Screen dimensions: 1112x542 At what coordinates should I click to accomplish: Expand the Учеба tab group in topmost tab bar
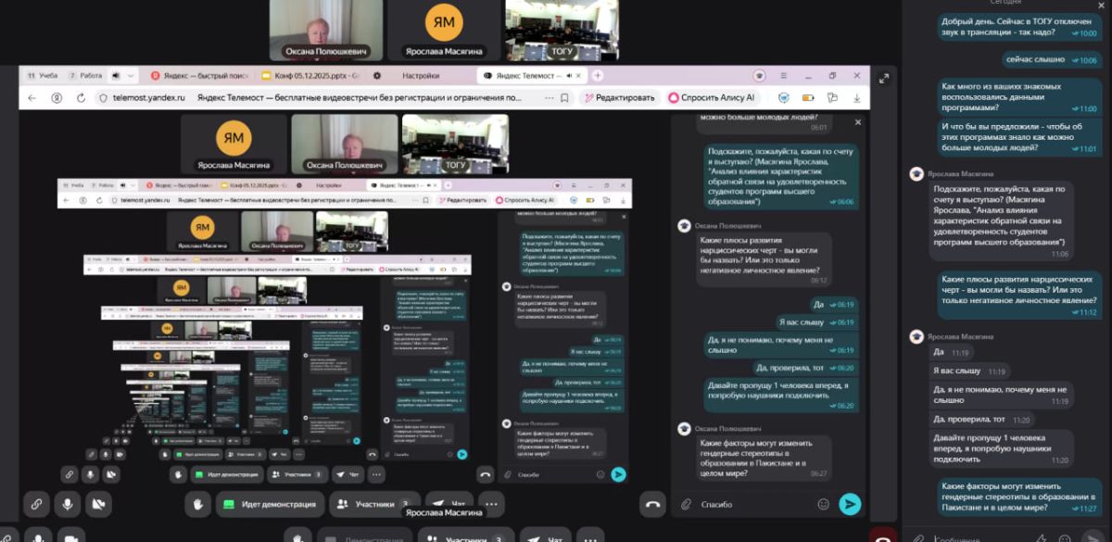pyautogui.click(x=44, y=75)
